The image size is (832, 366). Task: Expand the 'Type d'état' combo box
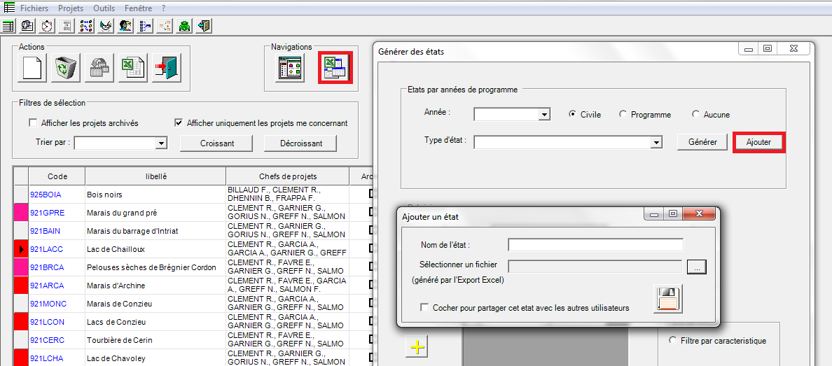pyautogui.click(x=656, y=143)
